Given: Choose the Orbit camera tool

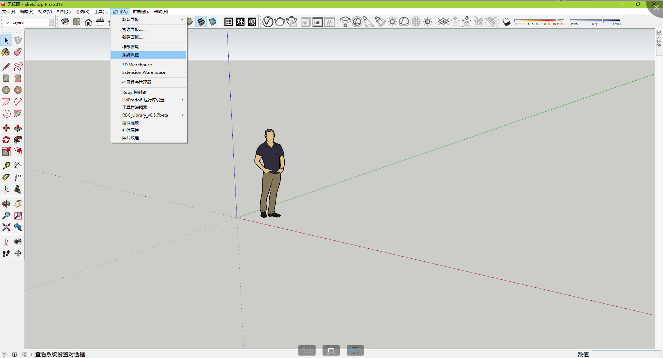Looking at the screenshot, I should click(6, 204).
